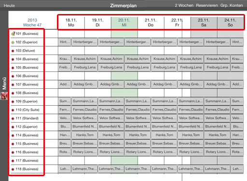
Task: Click the red status dot of room 110 (City Suite)
Action: (13, 110)
